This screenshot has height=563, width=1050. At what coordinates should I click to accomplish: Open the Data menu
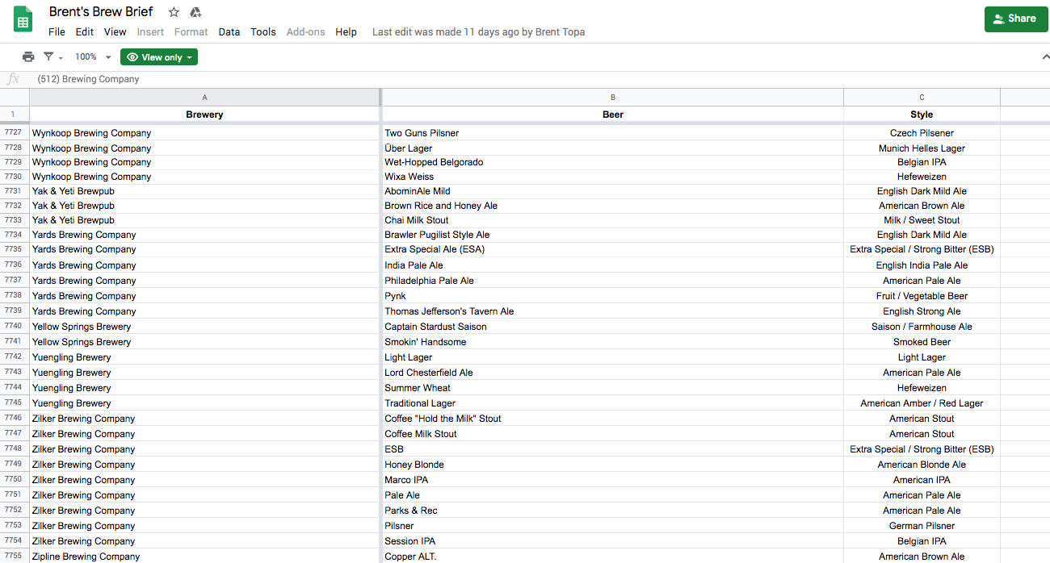(x=229, y=32)
